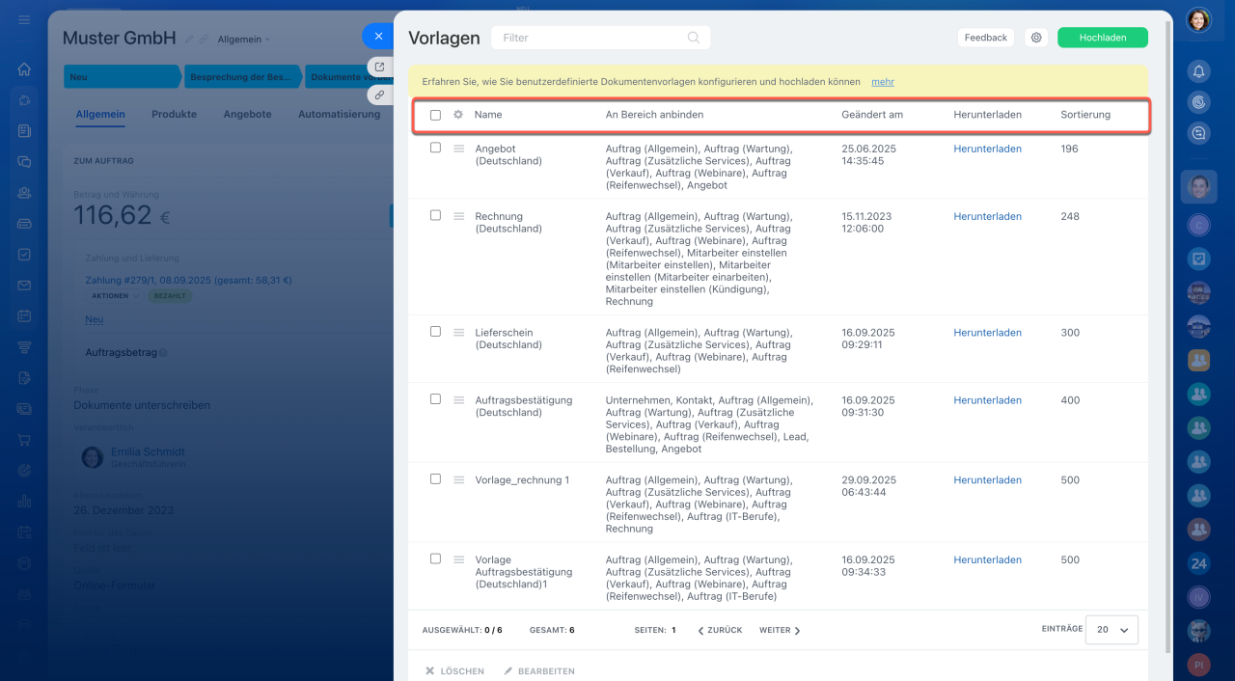
Task: Open the entries-per-page dropdown showing 20
Action: pos(1111,629)
